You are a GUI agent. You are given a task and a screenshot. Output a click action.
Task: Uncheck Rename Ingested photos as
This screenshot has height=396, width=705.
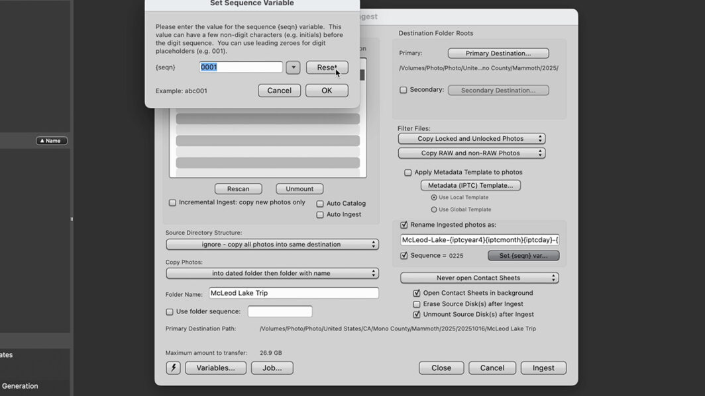pos(404,225)
